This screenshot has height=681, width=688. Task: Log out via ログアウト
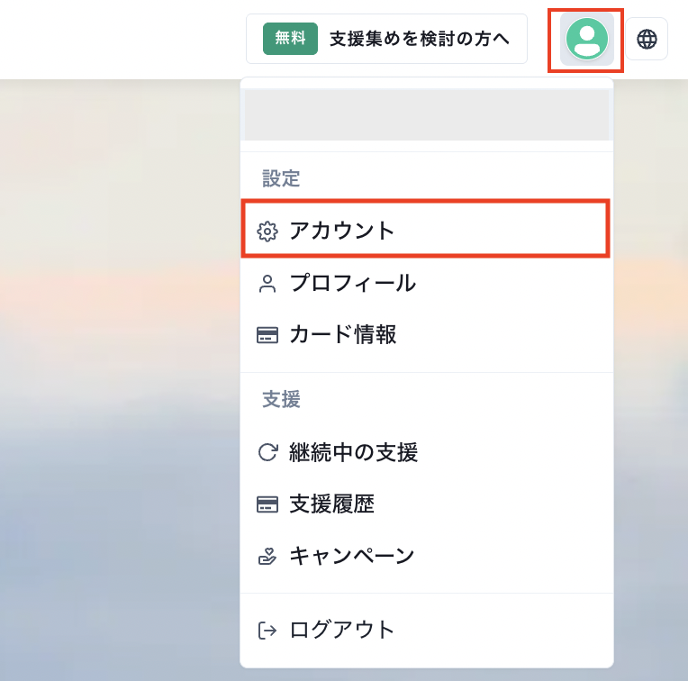click(342, 630)
